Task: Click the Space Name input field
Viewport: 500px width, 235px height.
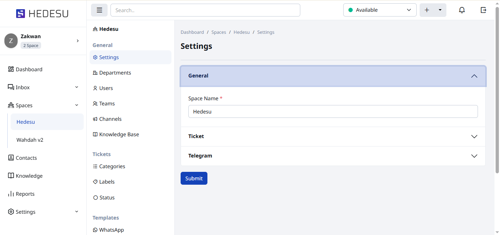Action: 333,112
